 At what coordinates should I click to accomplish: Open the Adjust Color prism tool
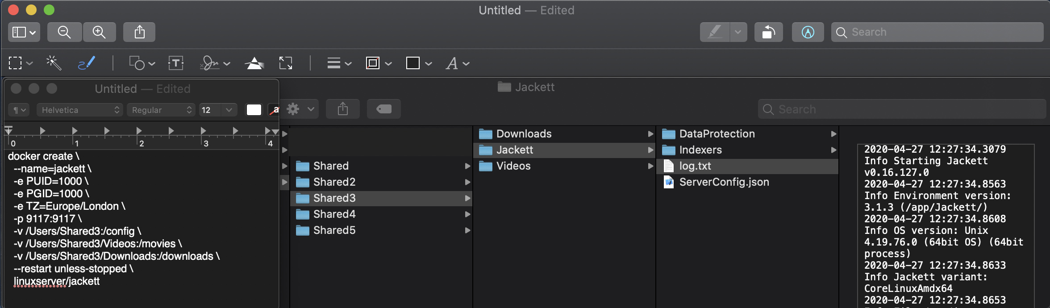[254, 63]
